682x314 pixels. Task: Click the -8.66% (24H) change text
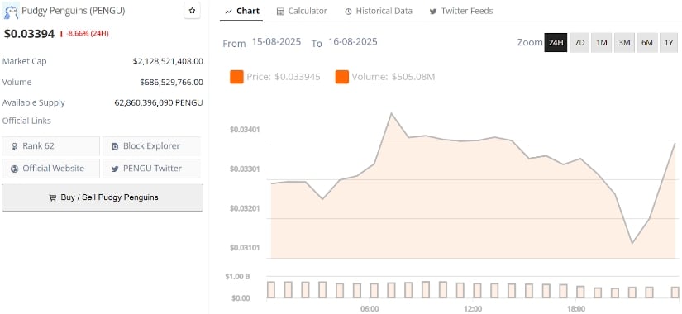pos(88,34)
